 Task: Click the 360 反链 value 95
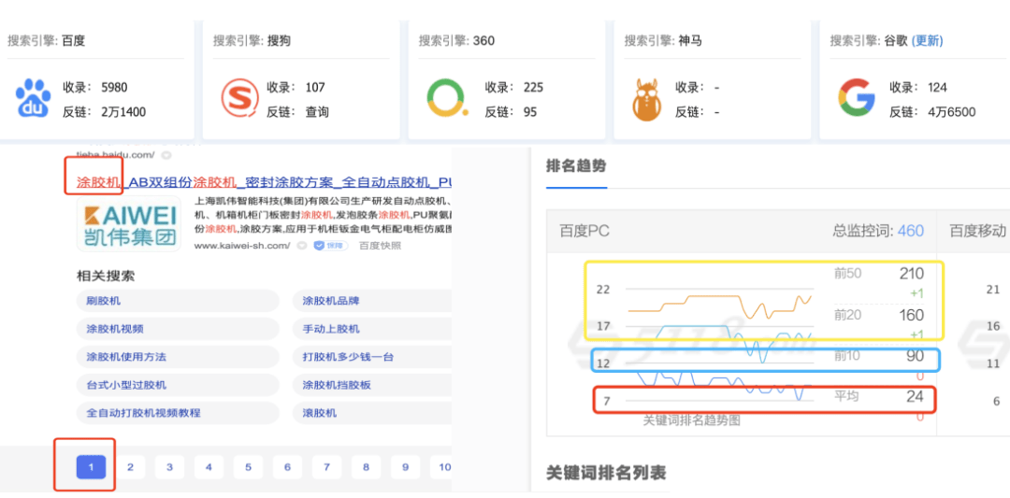coord(530,112)
